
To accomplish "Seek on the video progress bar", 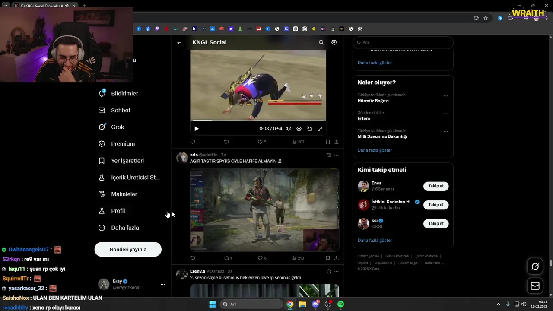I will [258, 120].
